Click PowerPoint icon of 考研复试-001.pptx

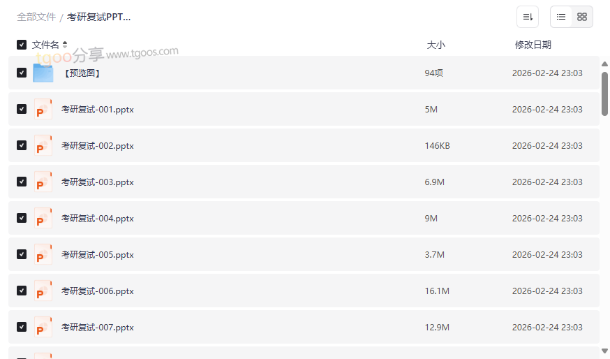(43, 110)
